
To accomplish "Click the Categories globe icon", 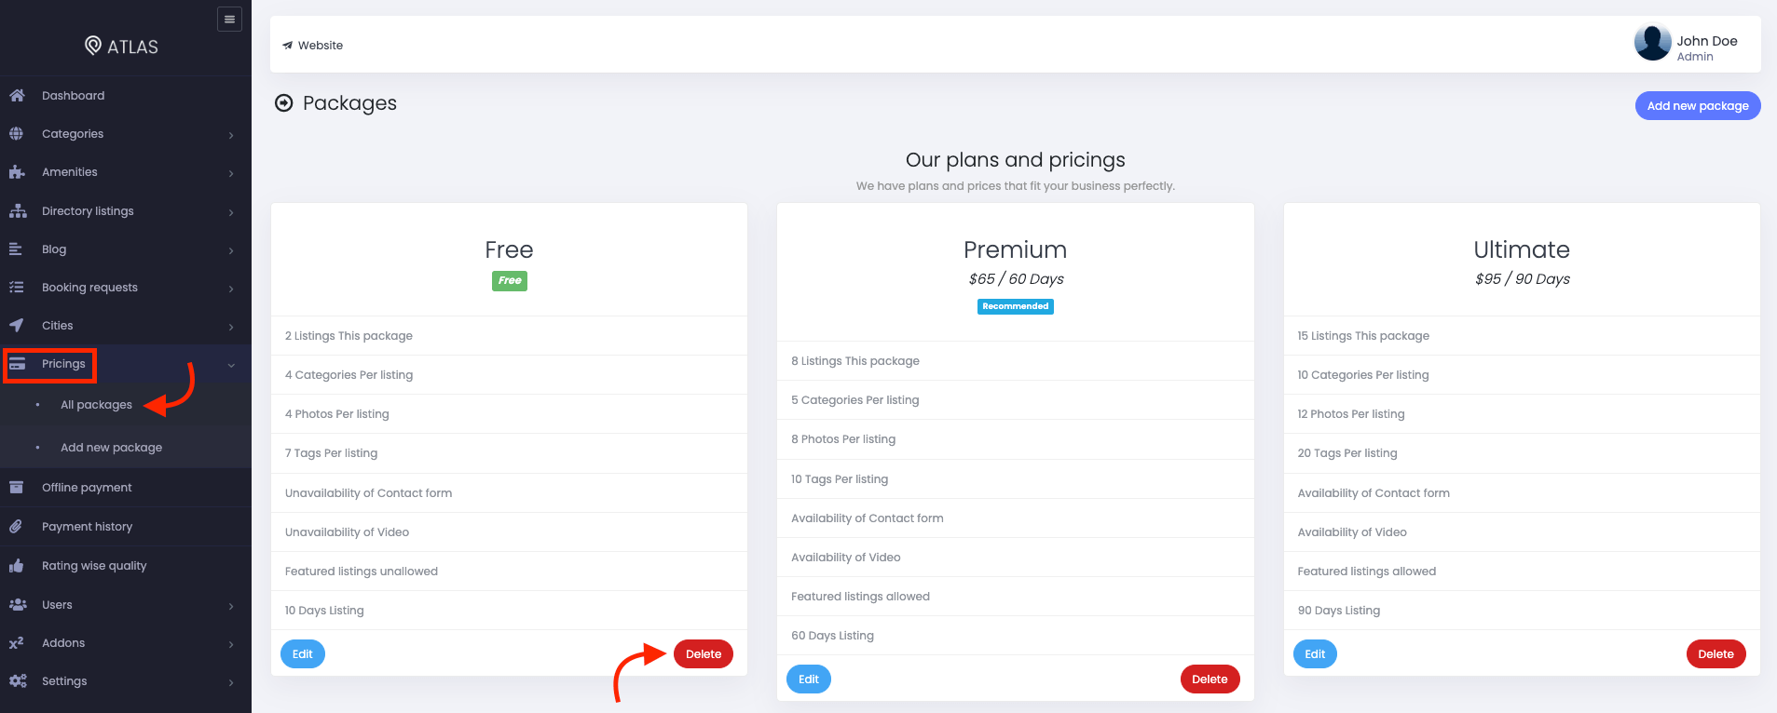I will pyautogui.click(x=17, y=133).
